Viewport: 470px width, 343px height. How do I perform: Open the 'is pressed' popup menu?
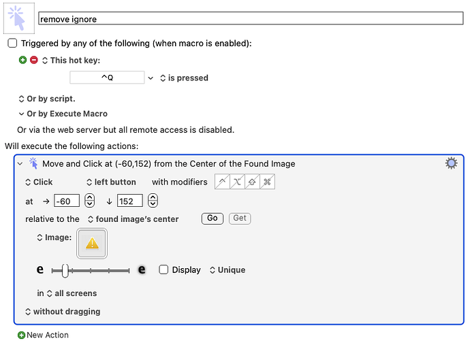pyautogui.click(x=184, y=78)
